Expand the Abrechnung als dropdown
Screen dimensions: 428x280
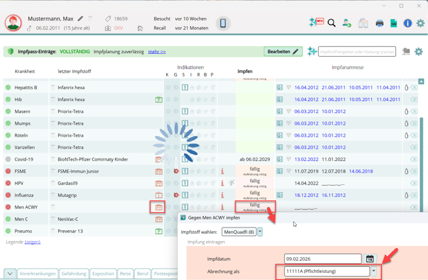tap(374, 272)
